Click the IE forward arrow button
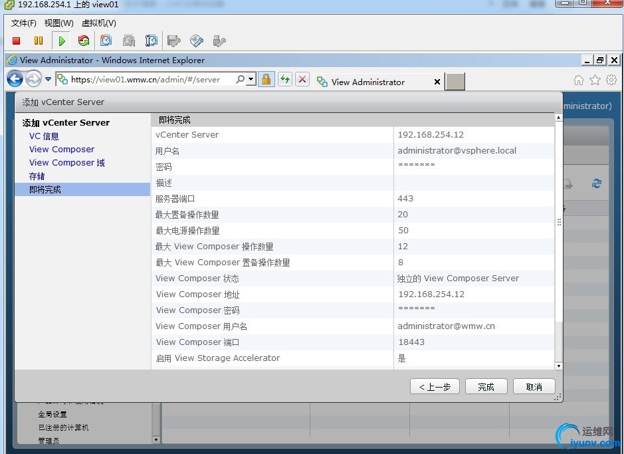 pyautogui.click(x=33, y=79)
